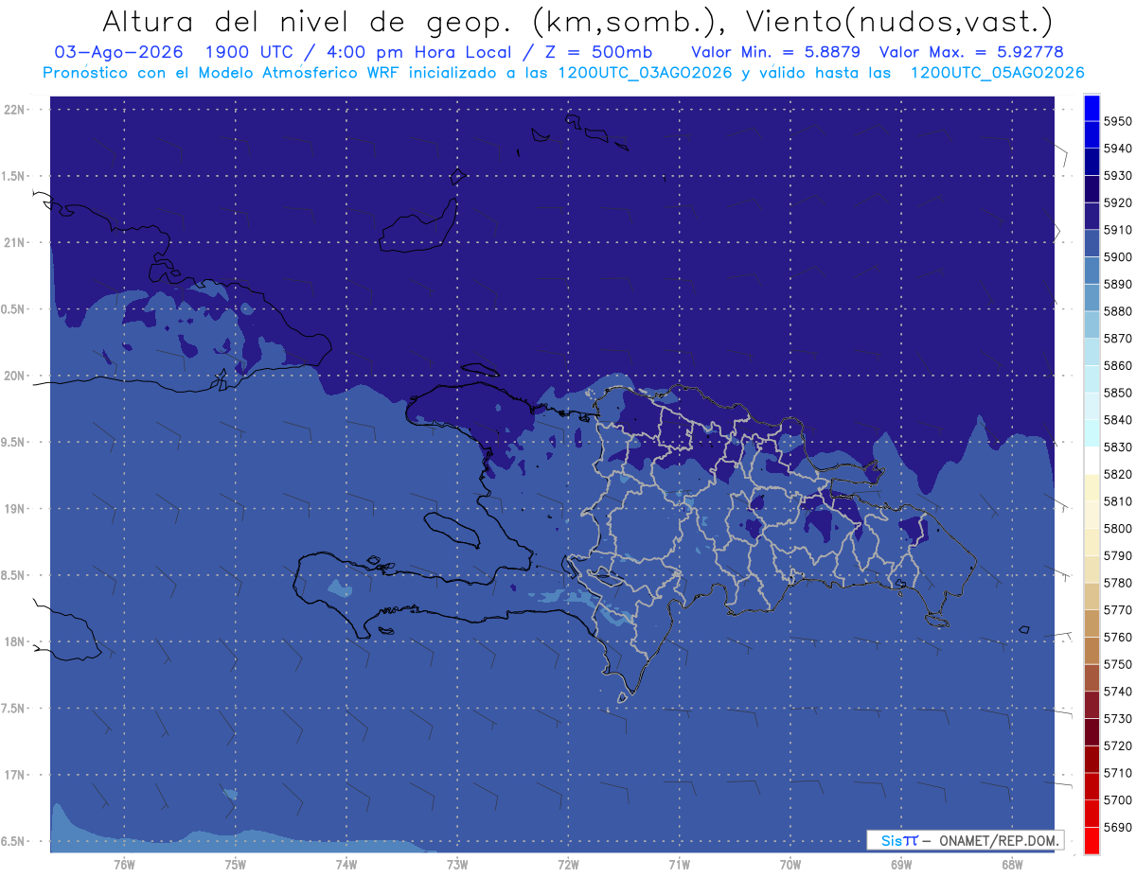Click the valid-until time '1200UTC_05AGO2026'
The image size is (1136, 877).
pyautogui.click(x=997, y=73)
